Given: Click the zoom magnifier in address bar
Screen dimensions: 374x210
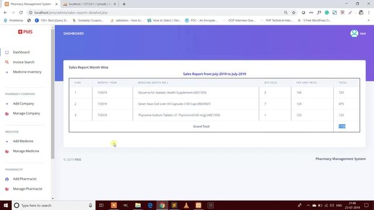Looking at the screenshot, I should [x=286, y=13].
